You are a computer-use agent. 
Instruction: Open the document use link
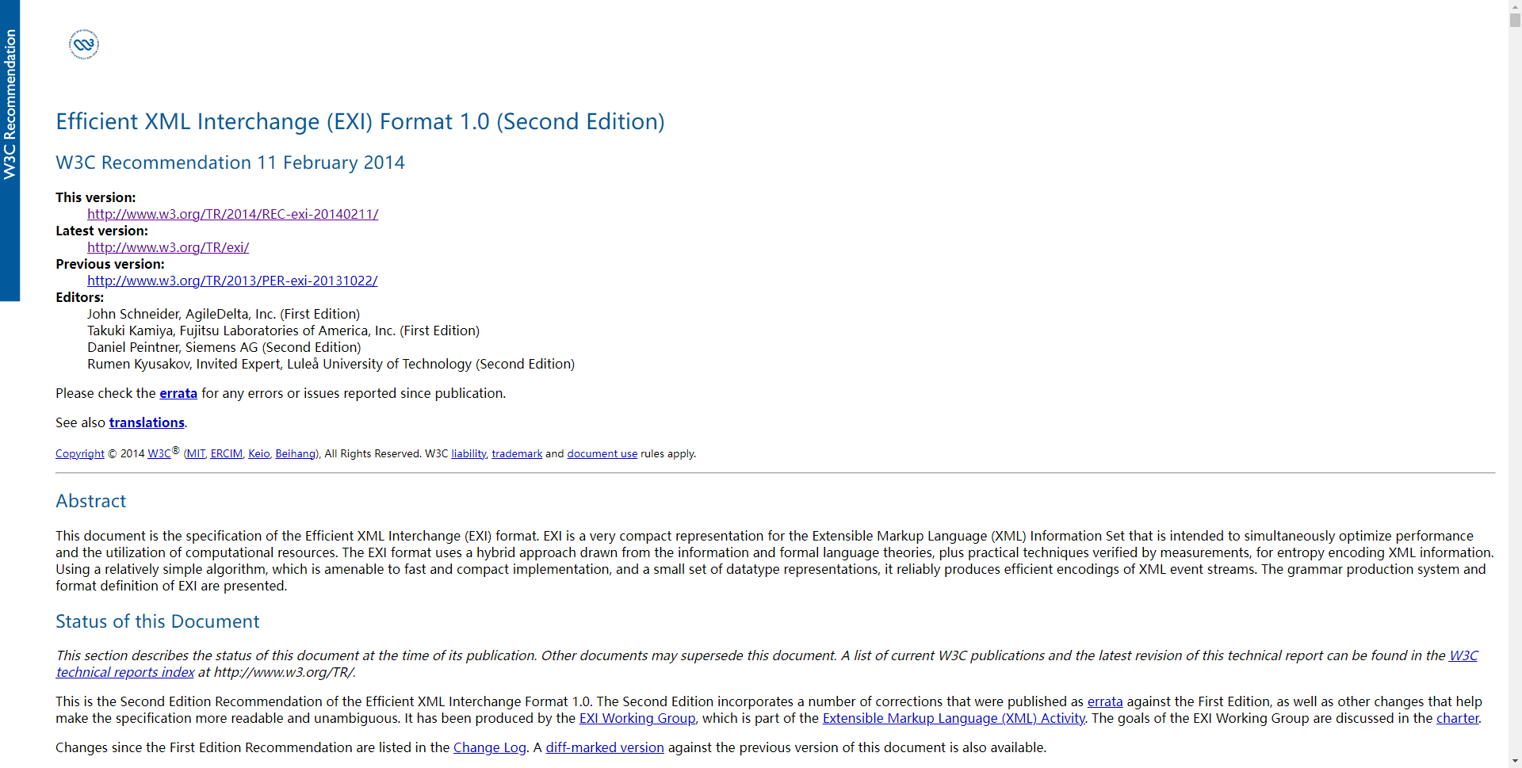pos(602,453)
